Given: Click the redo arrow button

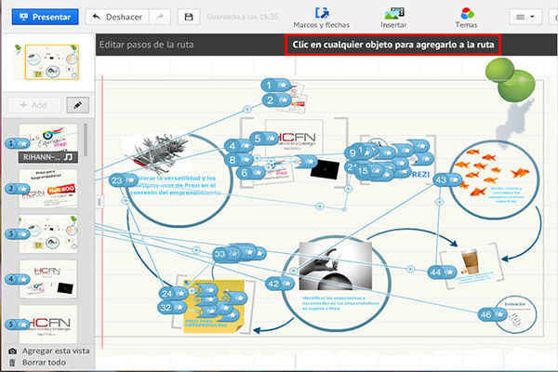Looking at the screenshot, I should (x=160, y=17).
